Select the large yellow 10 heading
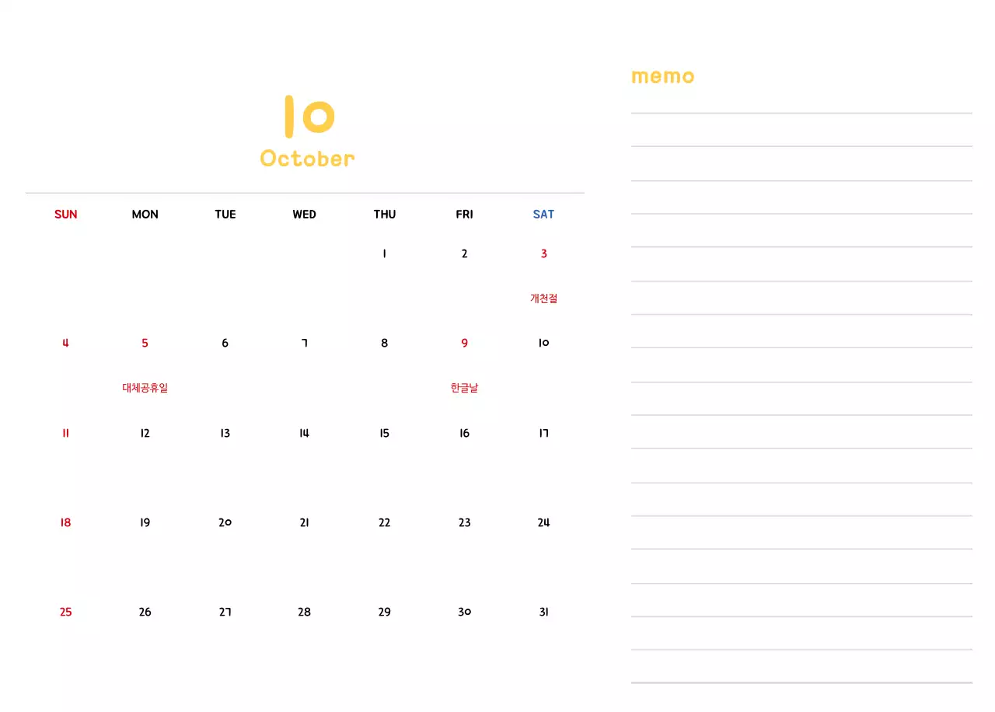 pos(309,117)
